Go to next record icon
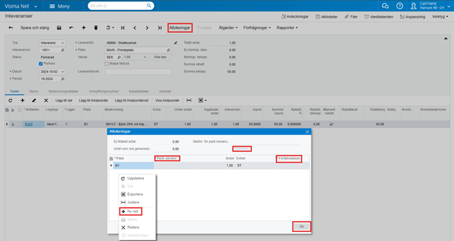Screen dimensions: 454x241 (x=147, y=28)
